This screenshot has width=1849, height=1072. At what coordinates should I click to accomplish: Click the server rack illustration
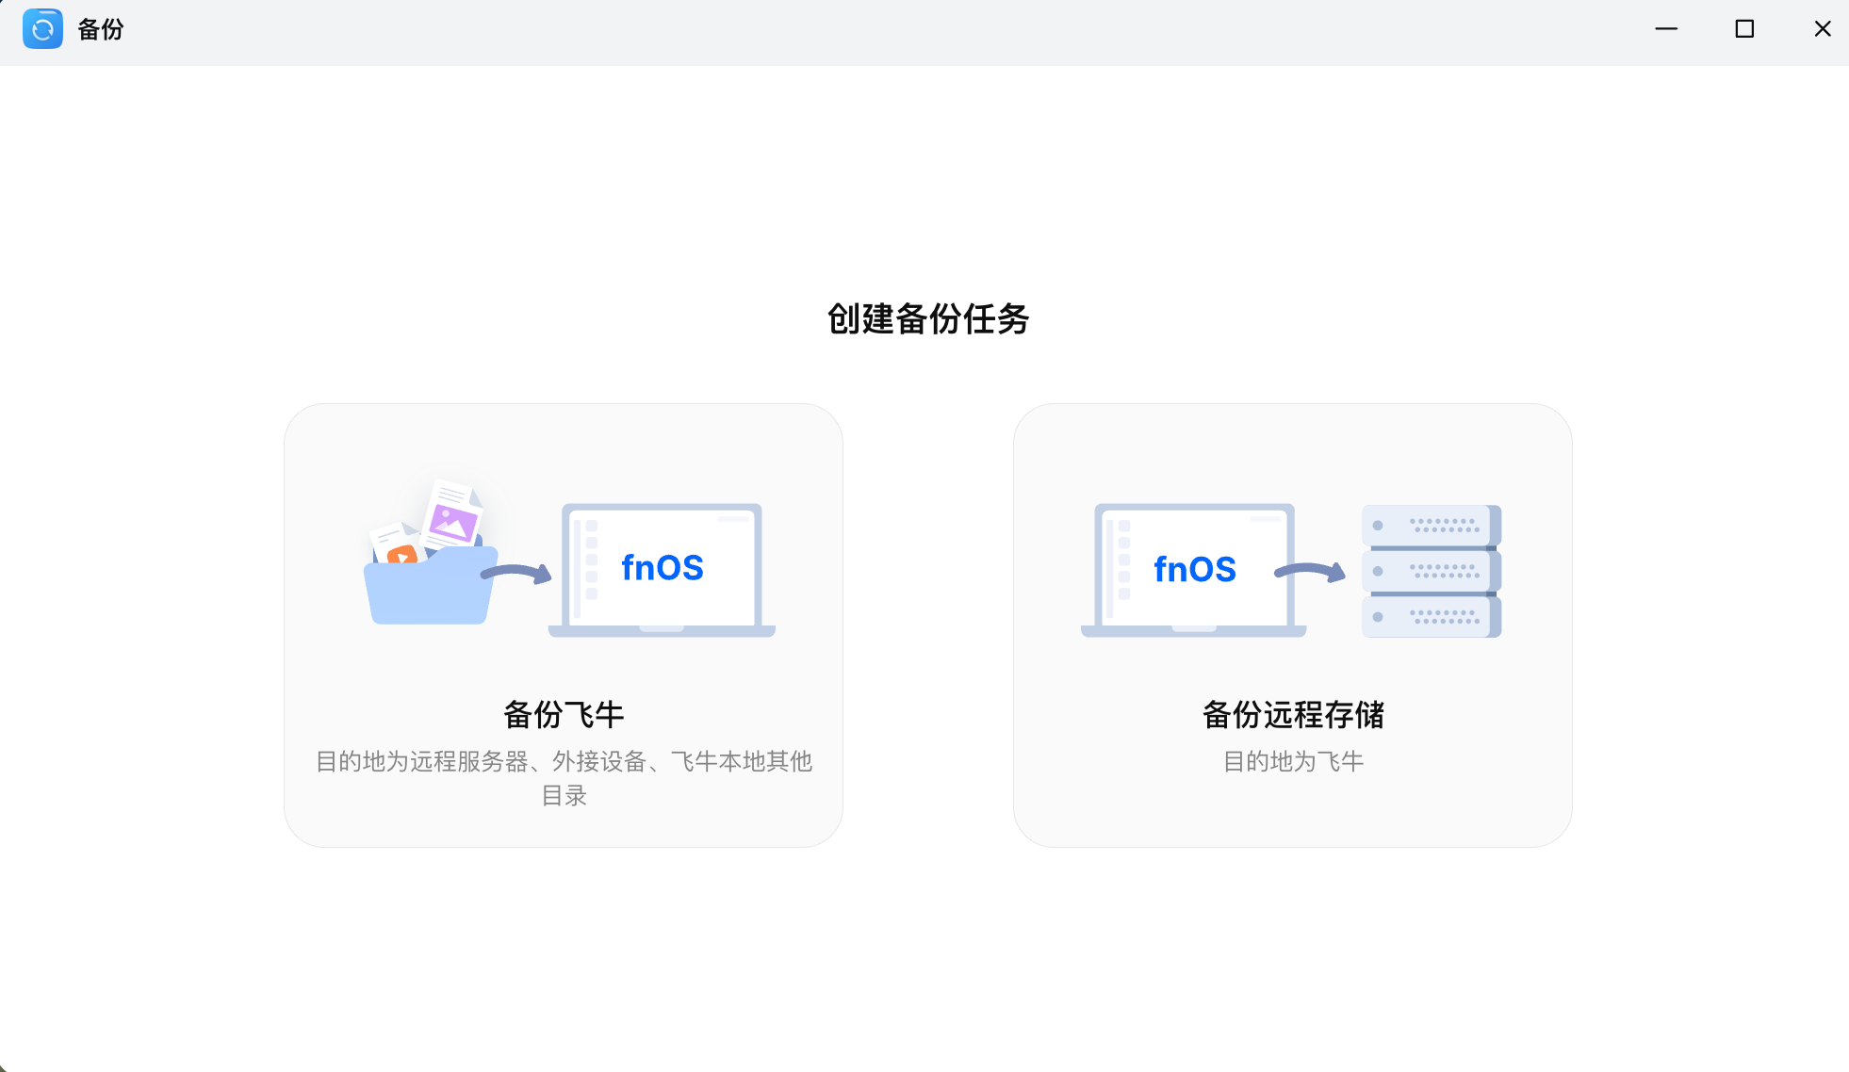[x=1431, y=571]
